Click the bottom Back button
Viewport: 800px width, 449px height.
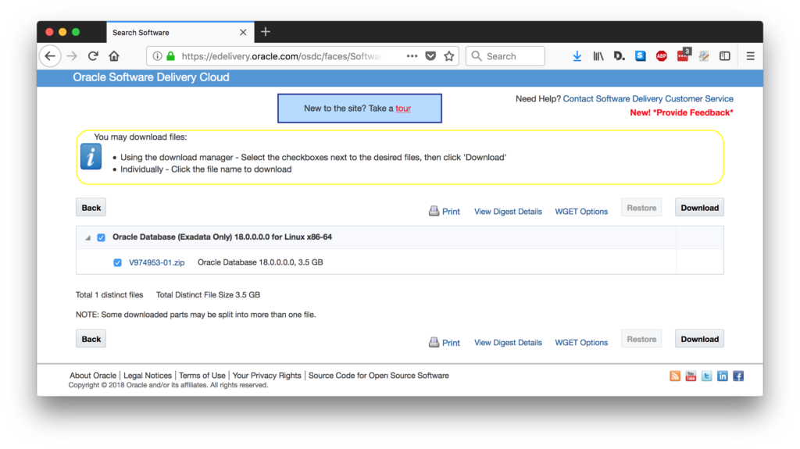click(x=91, y=339)
